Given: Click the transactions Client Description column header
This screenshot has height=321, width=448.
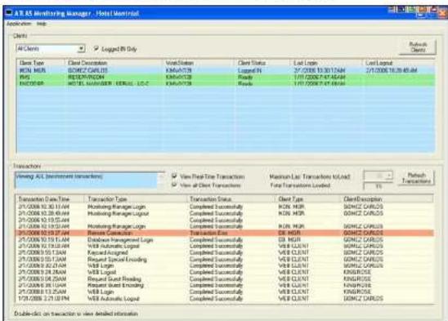Looking at the screenshot, I should (387, 199).
